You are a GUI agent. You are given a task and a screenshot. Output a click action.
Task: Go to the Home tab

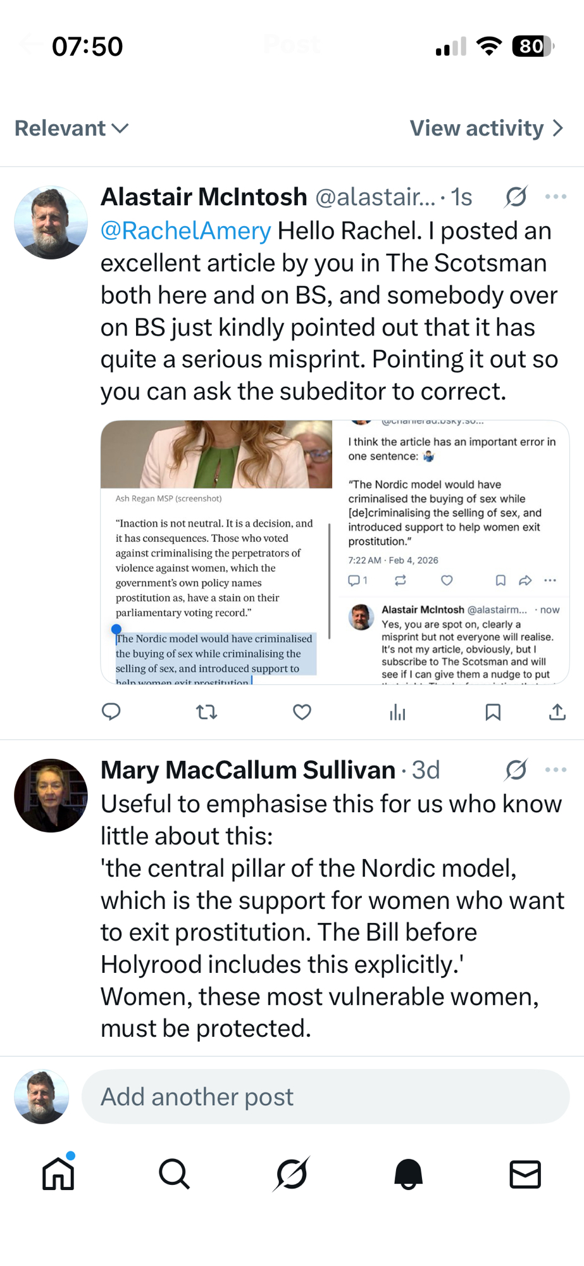point(58,1174)
